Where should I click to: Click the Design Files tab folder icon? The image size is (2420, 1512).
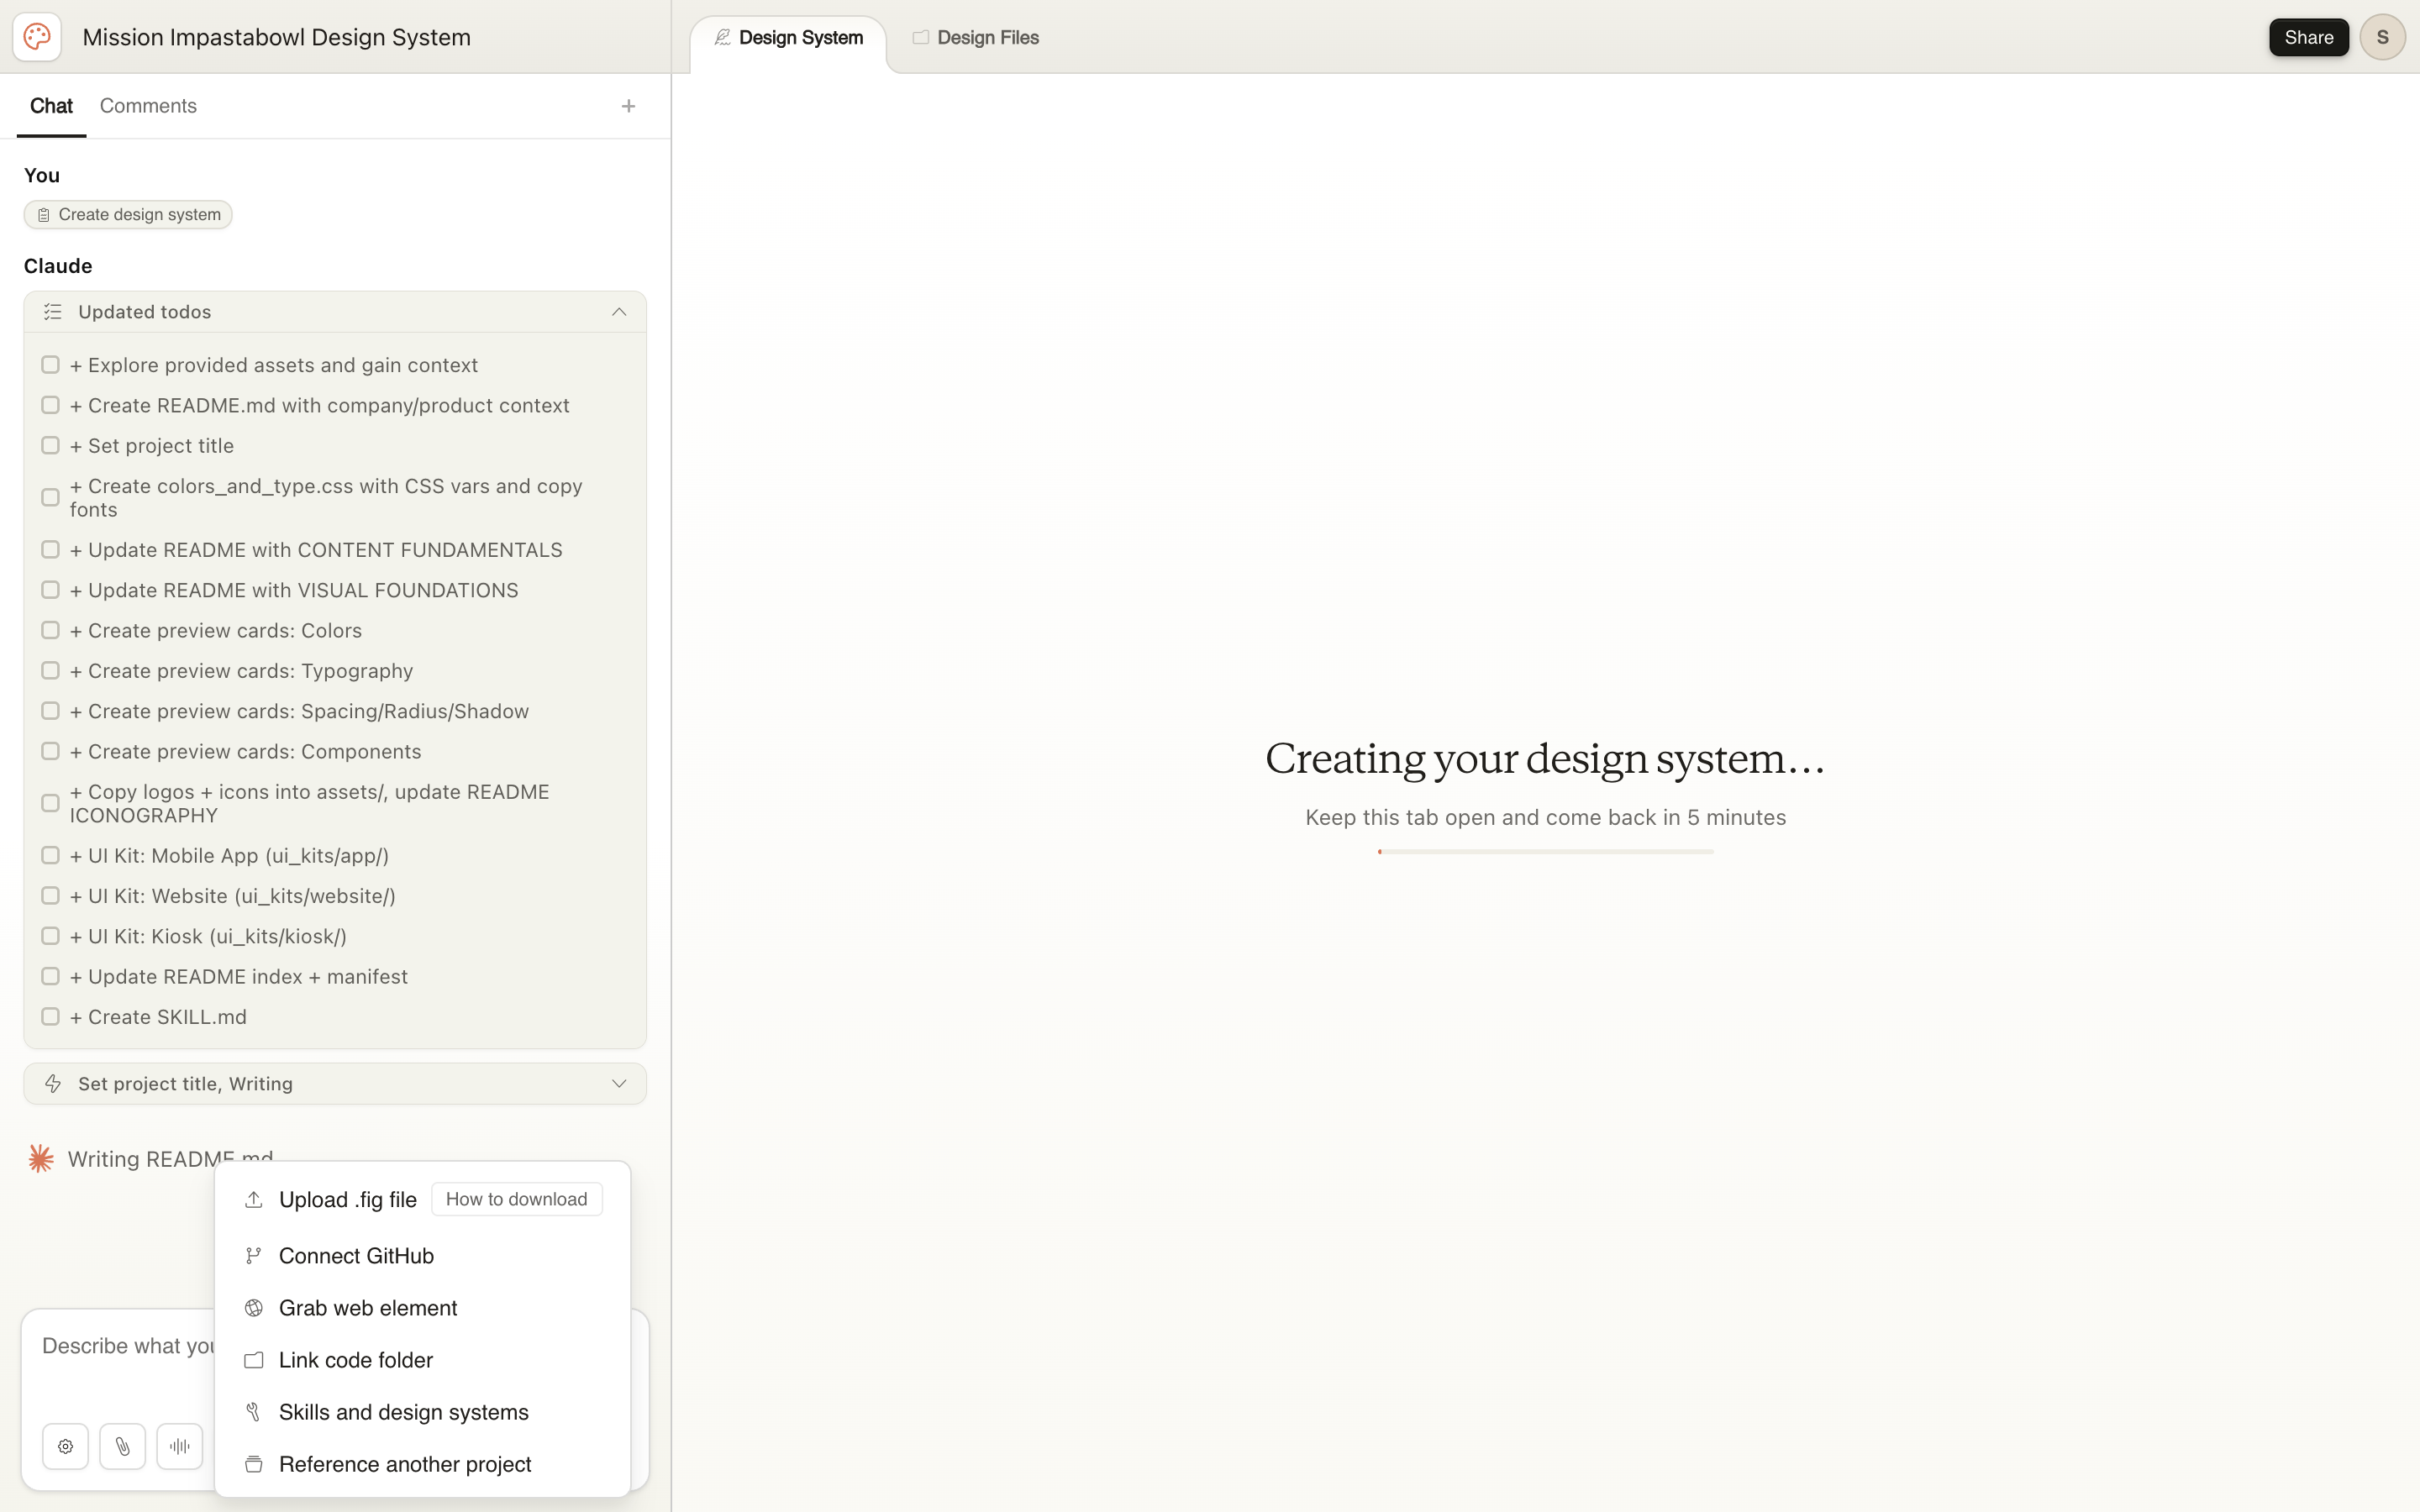coord(920,37)
